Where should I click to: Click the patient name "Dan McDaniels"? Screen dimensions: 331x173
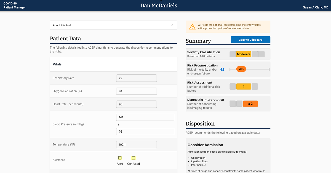click(159, 5)
